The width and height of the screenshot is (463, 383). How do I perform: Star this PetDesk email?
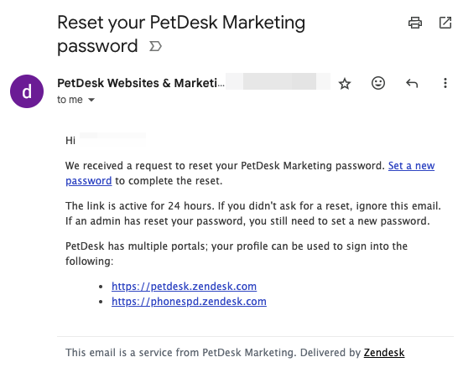pyautogui.click(x=344, y=84)
